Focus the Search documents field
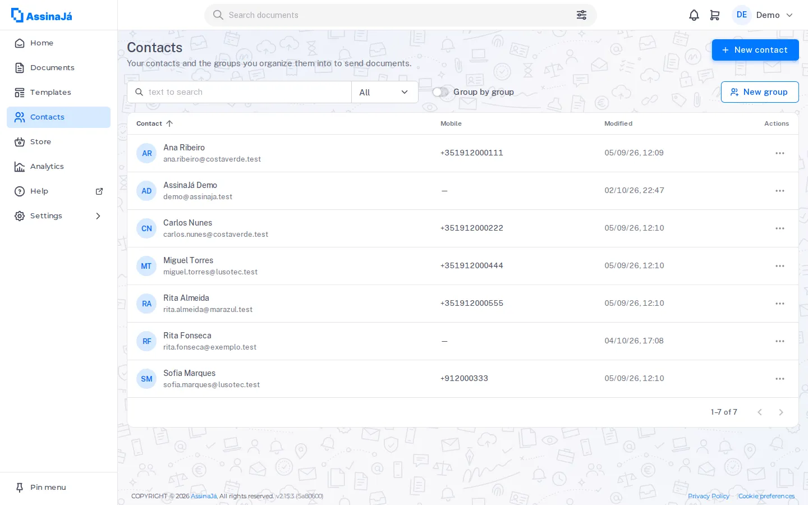This screenshot has width=808, height=505. click(401, 15)
